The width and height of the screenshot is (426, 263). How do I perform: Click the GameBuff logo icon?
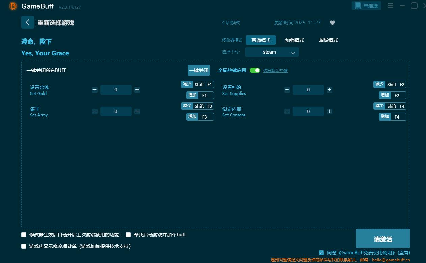[x=13, y=6]
